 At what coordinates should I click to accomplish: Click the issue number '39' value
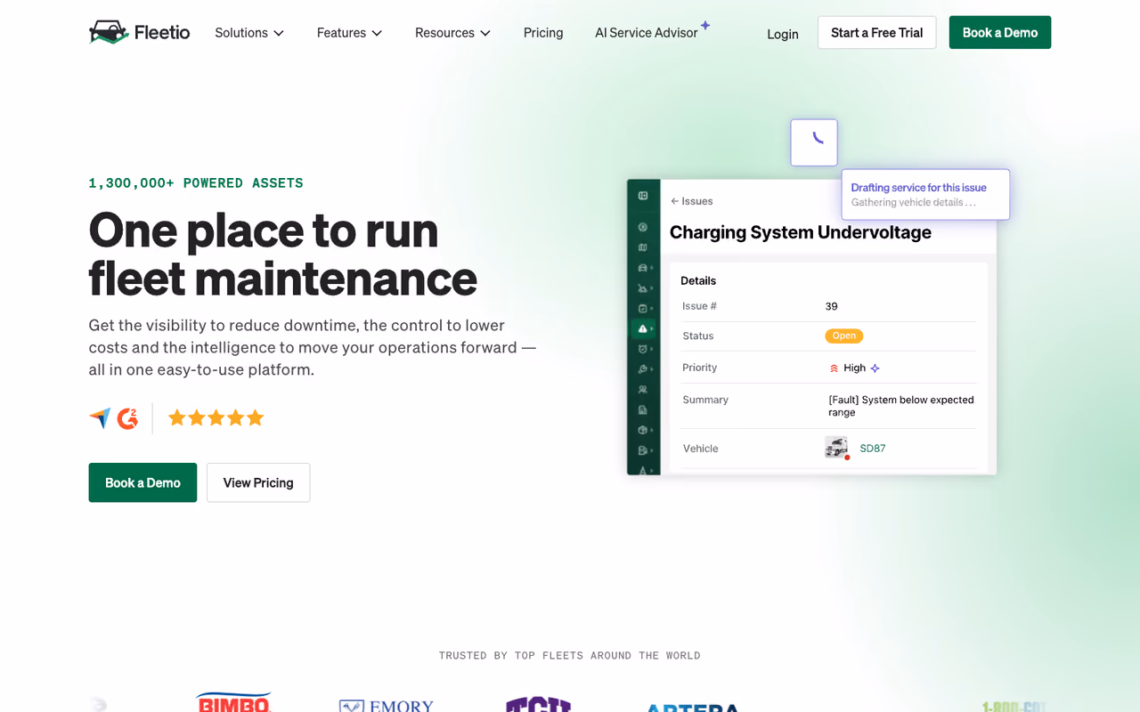pyautogui.click(x=832, y=306)
